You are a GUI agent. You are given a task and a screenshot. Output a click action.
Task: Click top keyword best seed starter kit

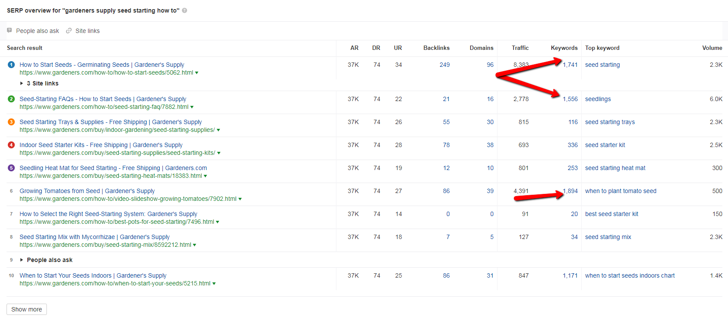612,214
